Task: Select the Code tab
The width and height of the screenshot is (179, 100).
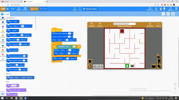Action: [5, 14]
